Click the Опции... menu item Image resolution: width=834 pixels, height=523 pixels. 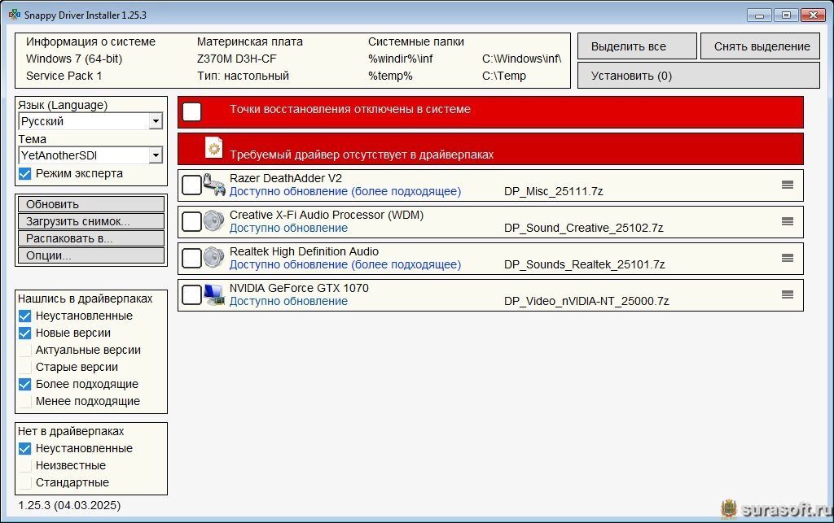click(x=90, y=255)
